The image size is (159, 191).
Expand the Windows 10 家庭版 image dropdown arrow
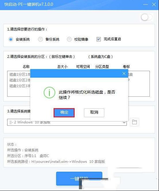pyautogui.click(x=124, y=122)
